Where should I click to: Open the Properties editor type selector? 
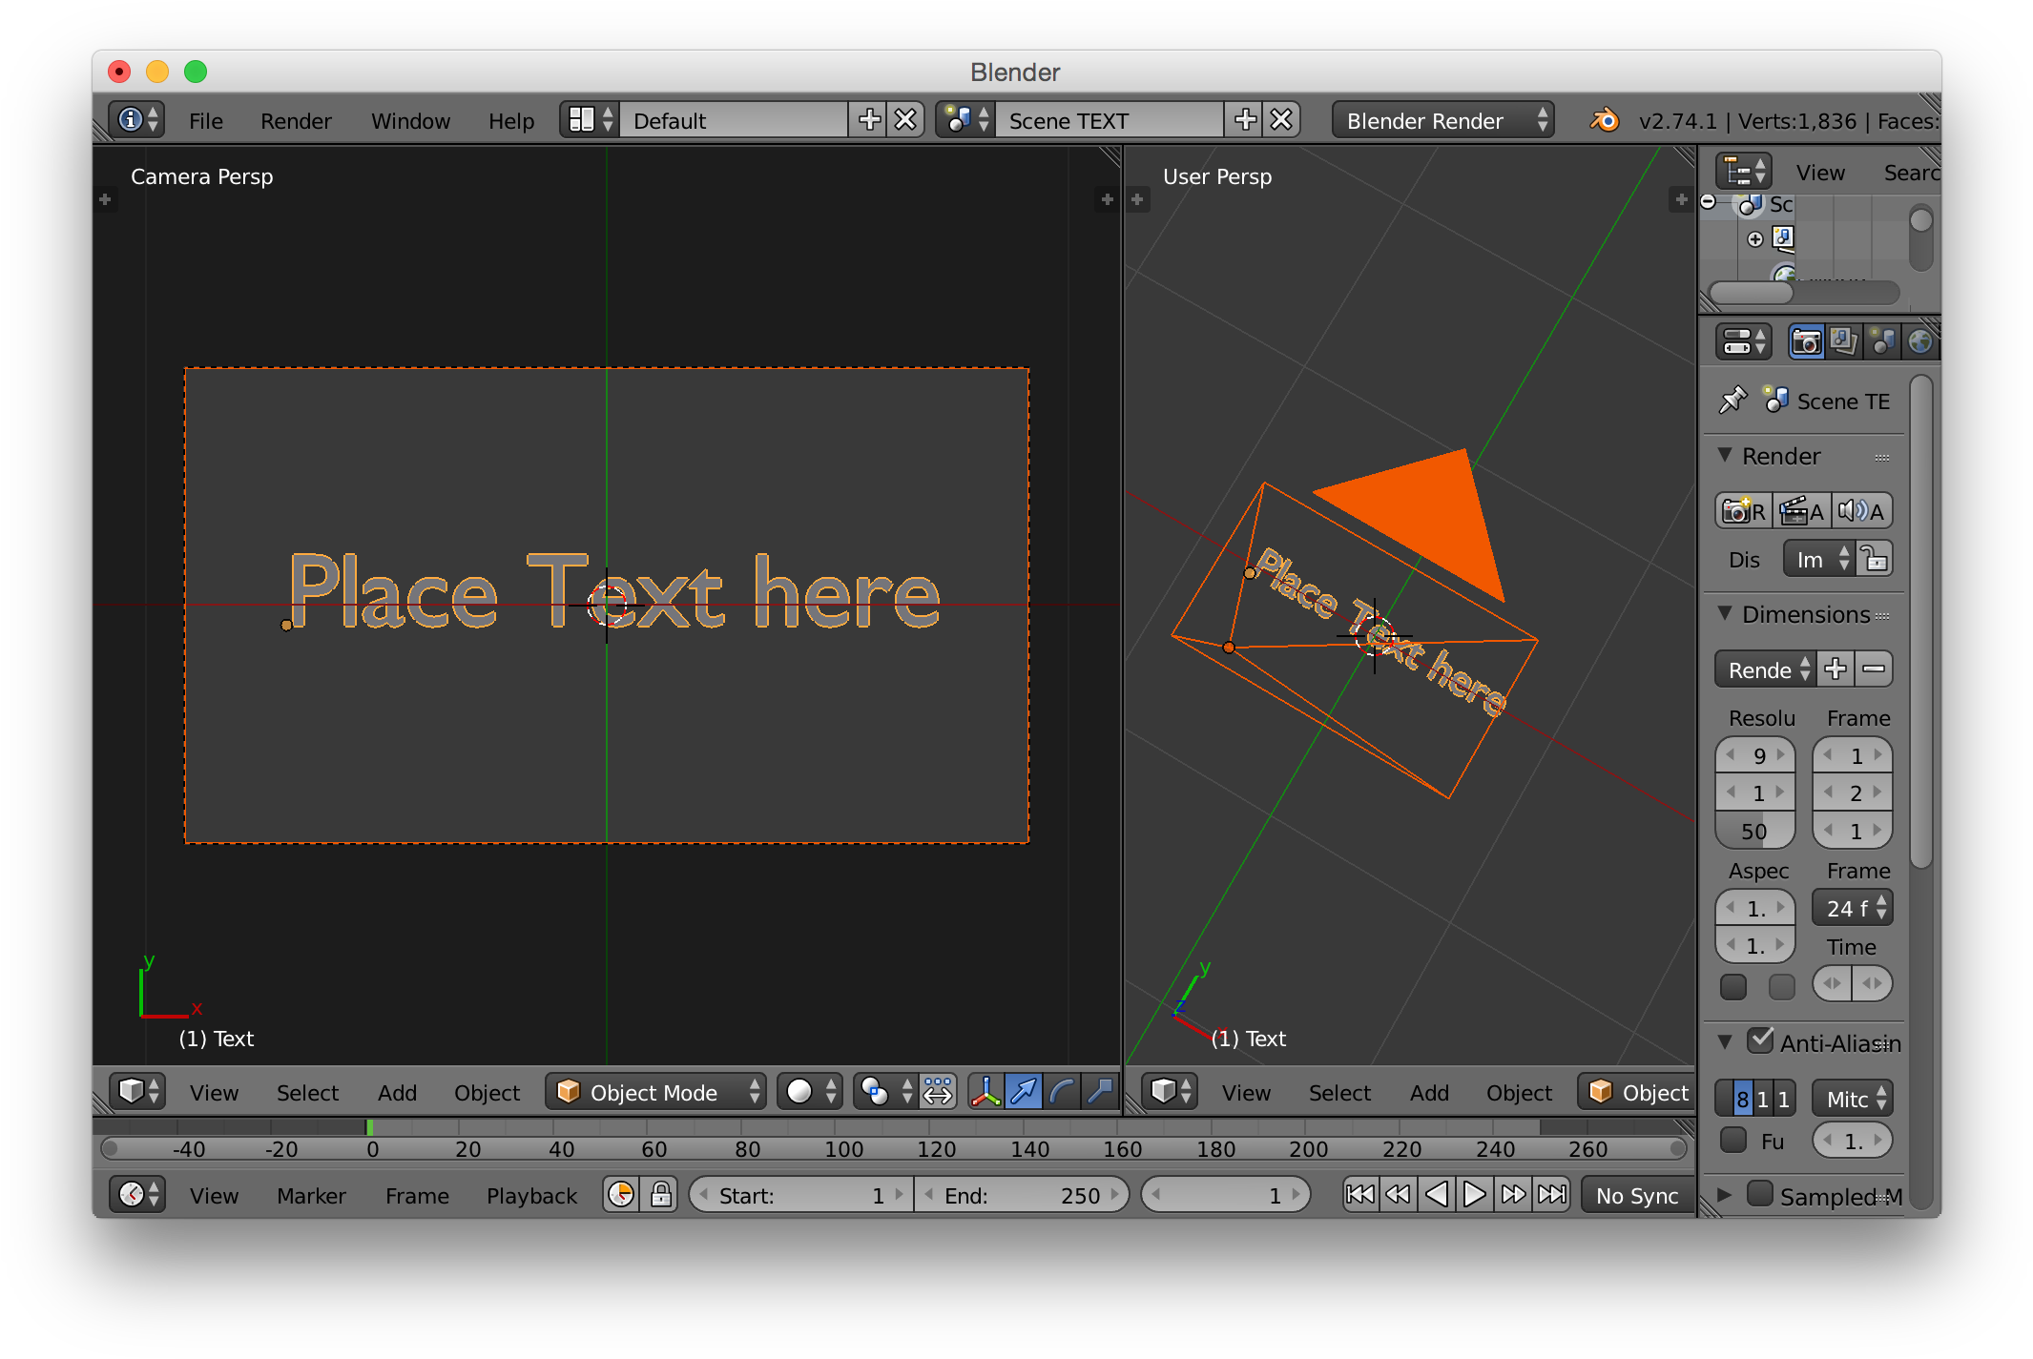[x=1744, y=341]
